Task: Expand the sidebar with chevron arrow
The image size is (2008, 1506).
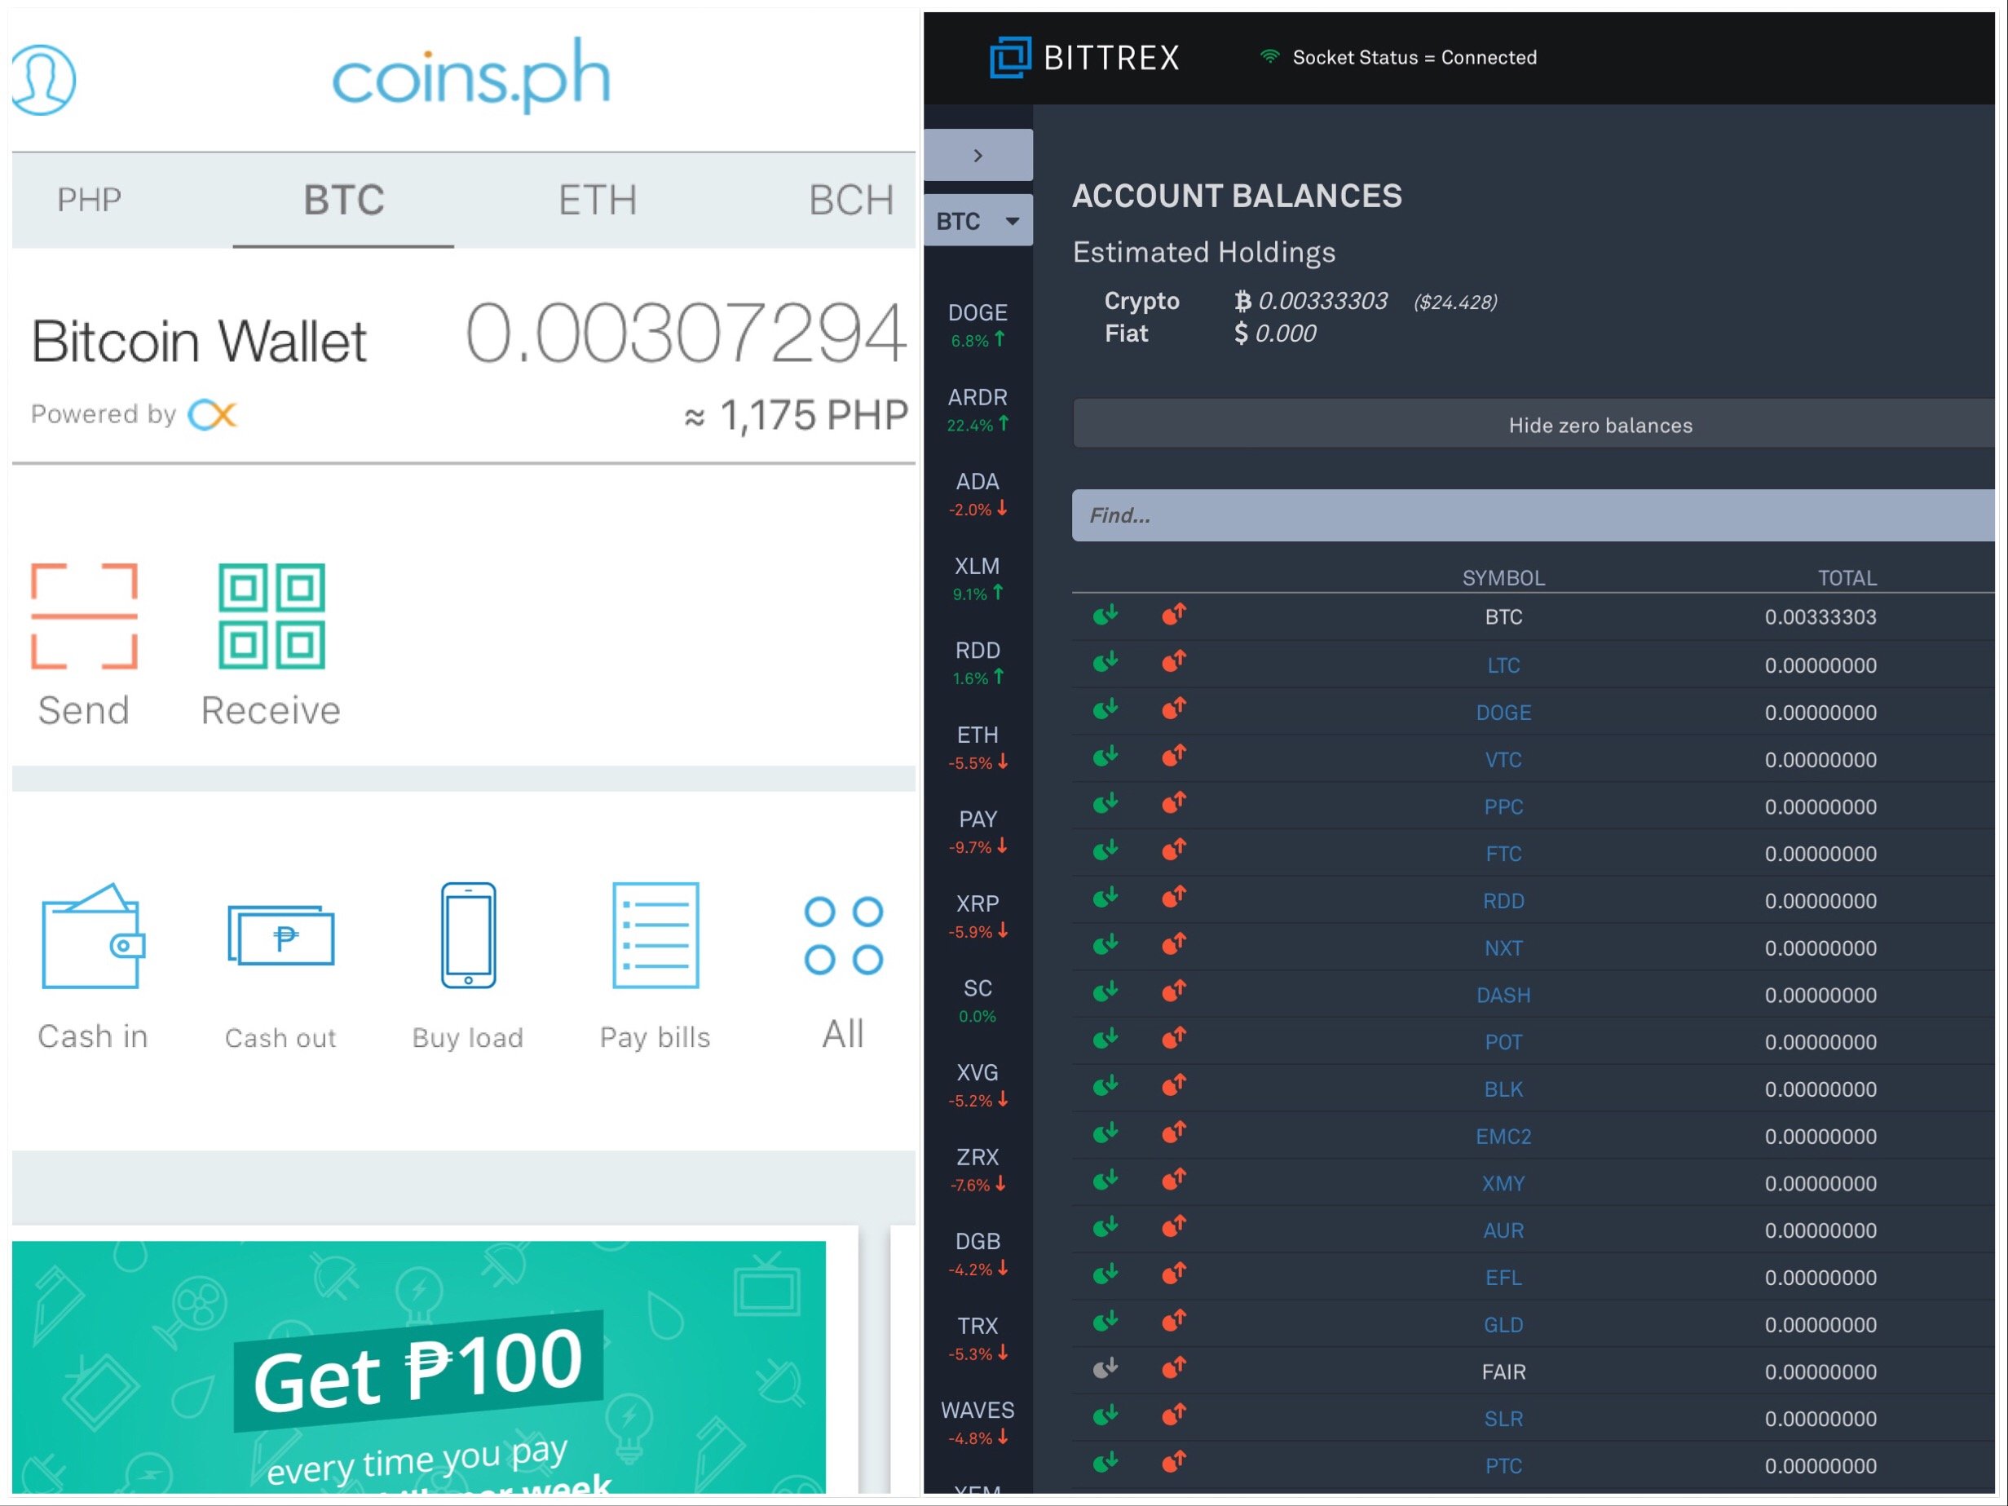Action: point(978,155)
